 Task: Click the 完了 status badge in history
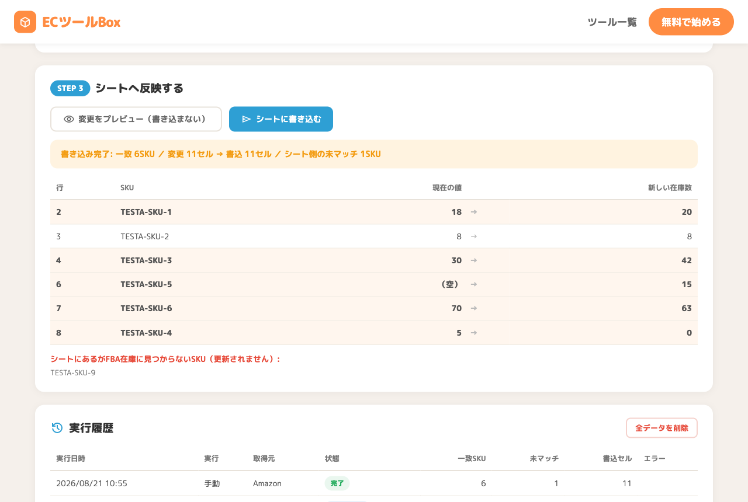pos(337,483)
